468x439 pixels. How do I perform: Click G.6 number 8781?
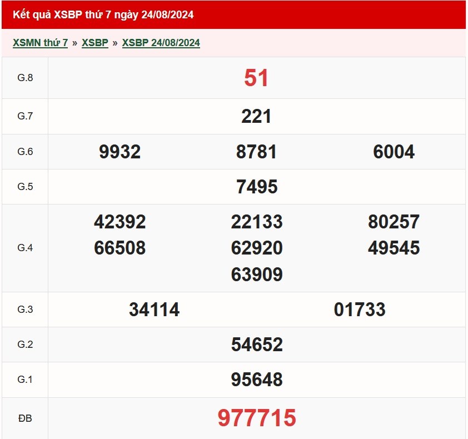(x=256, y=152)
